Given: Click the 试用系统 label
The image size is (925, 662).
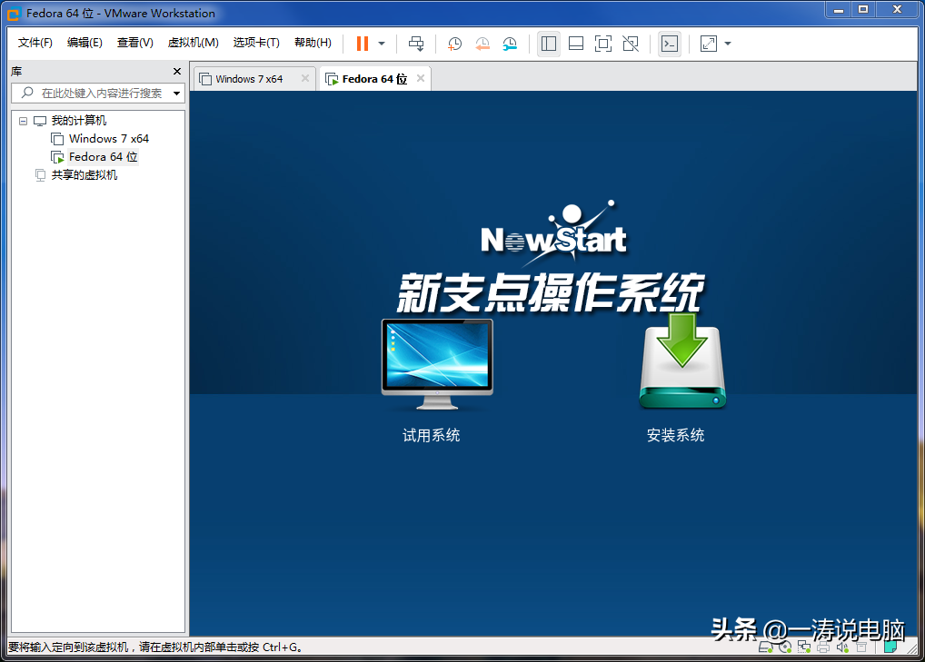Looking at the screenshot, I should pos(432,436).
